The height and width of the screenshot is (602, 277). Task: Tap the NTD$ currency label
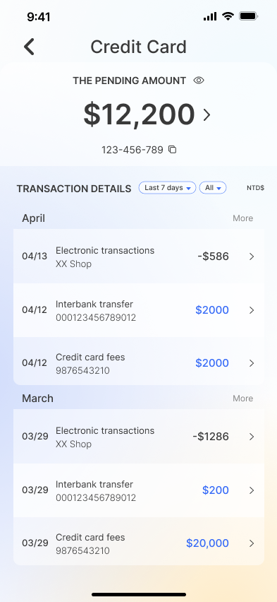click(x=255, y=188)
